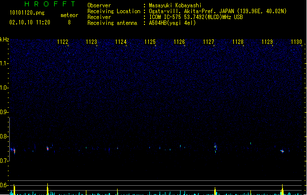Image resolution: width=307 pixels, height=195 pixels.
Task: Select the location text Ogata-vill. Akita-Pref. JAPAN
Action: (191, 11)
